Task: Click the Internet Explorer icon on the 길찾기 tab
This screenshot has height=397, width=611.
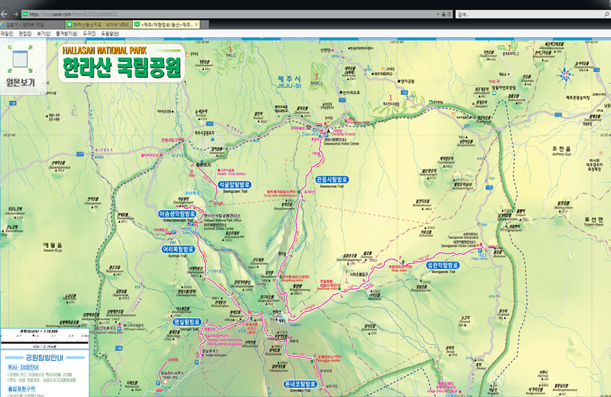Action: pyautogui.click(x=2, y=24)
